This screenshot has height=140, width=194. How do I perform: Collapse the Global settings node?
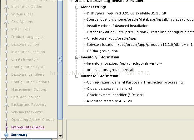[x=77, y=7]
